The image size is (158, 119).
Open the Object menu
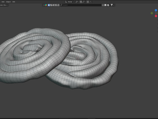coord(9,2)
